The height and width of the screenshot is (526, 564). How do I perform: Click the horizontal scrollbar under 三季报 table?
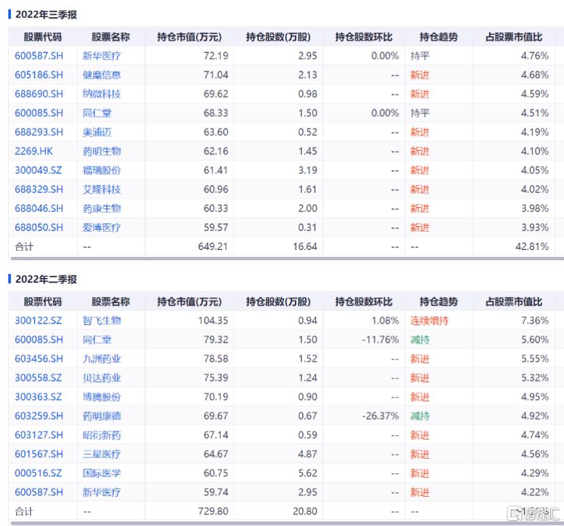tap(287, 258)
